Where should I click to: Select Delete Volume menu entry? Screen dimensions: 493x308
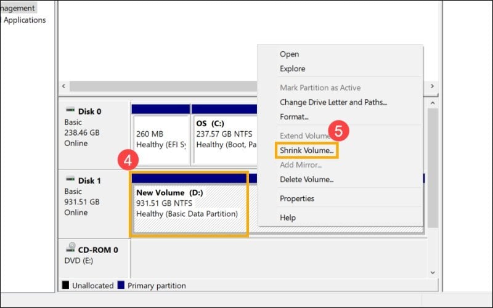306,179
